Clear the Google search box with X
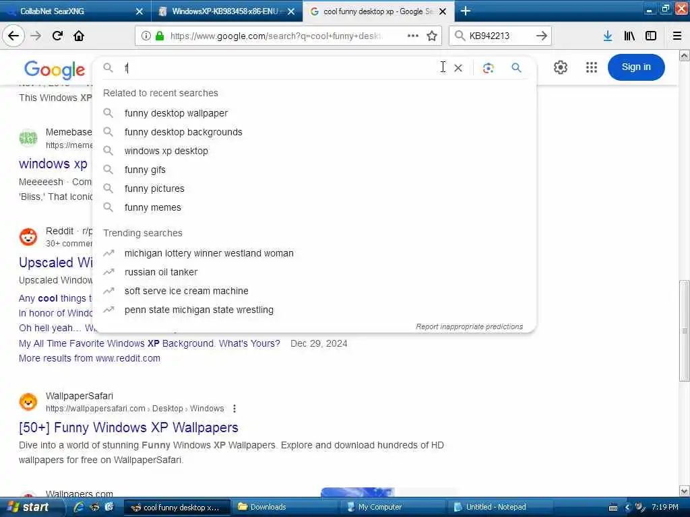 (458, 68)
